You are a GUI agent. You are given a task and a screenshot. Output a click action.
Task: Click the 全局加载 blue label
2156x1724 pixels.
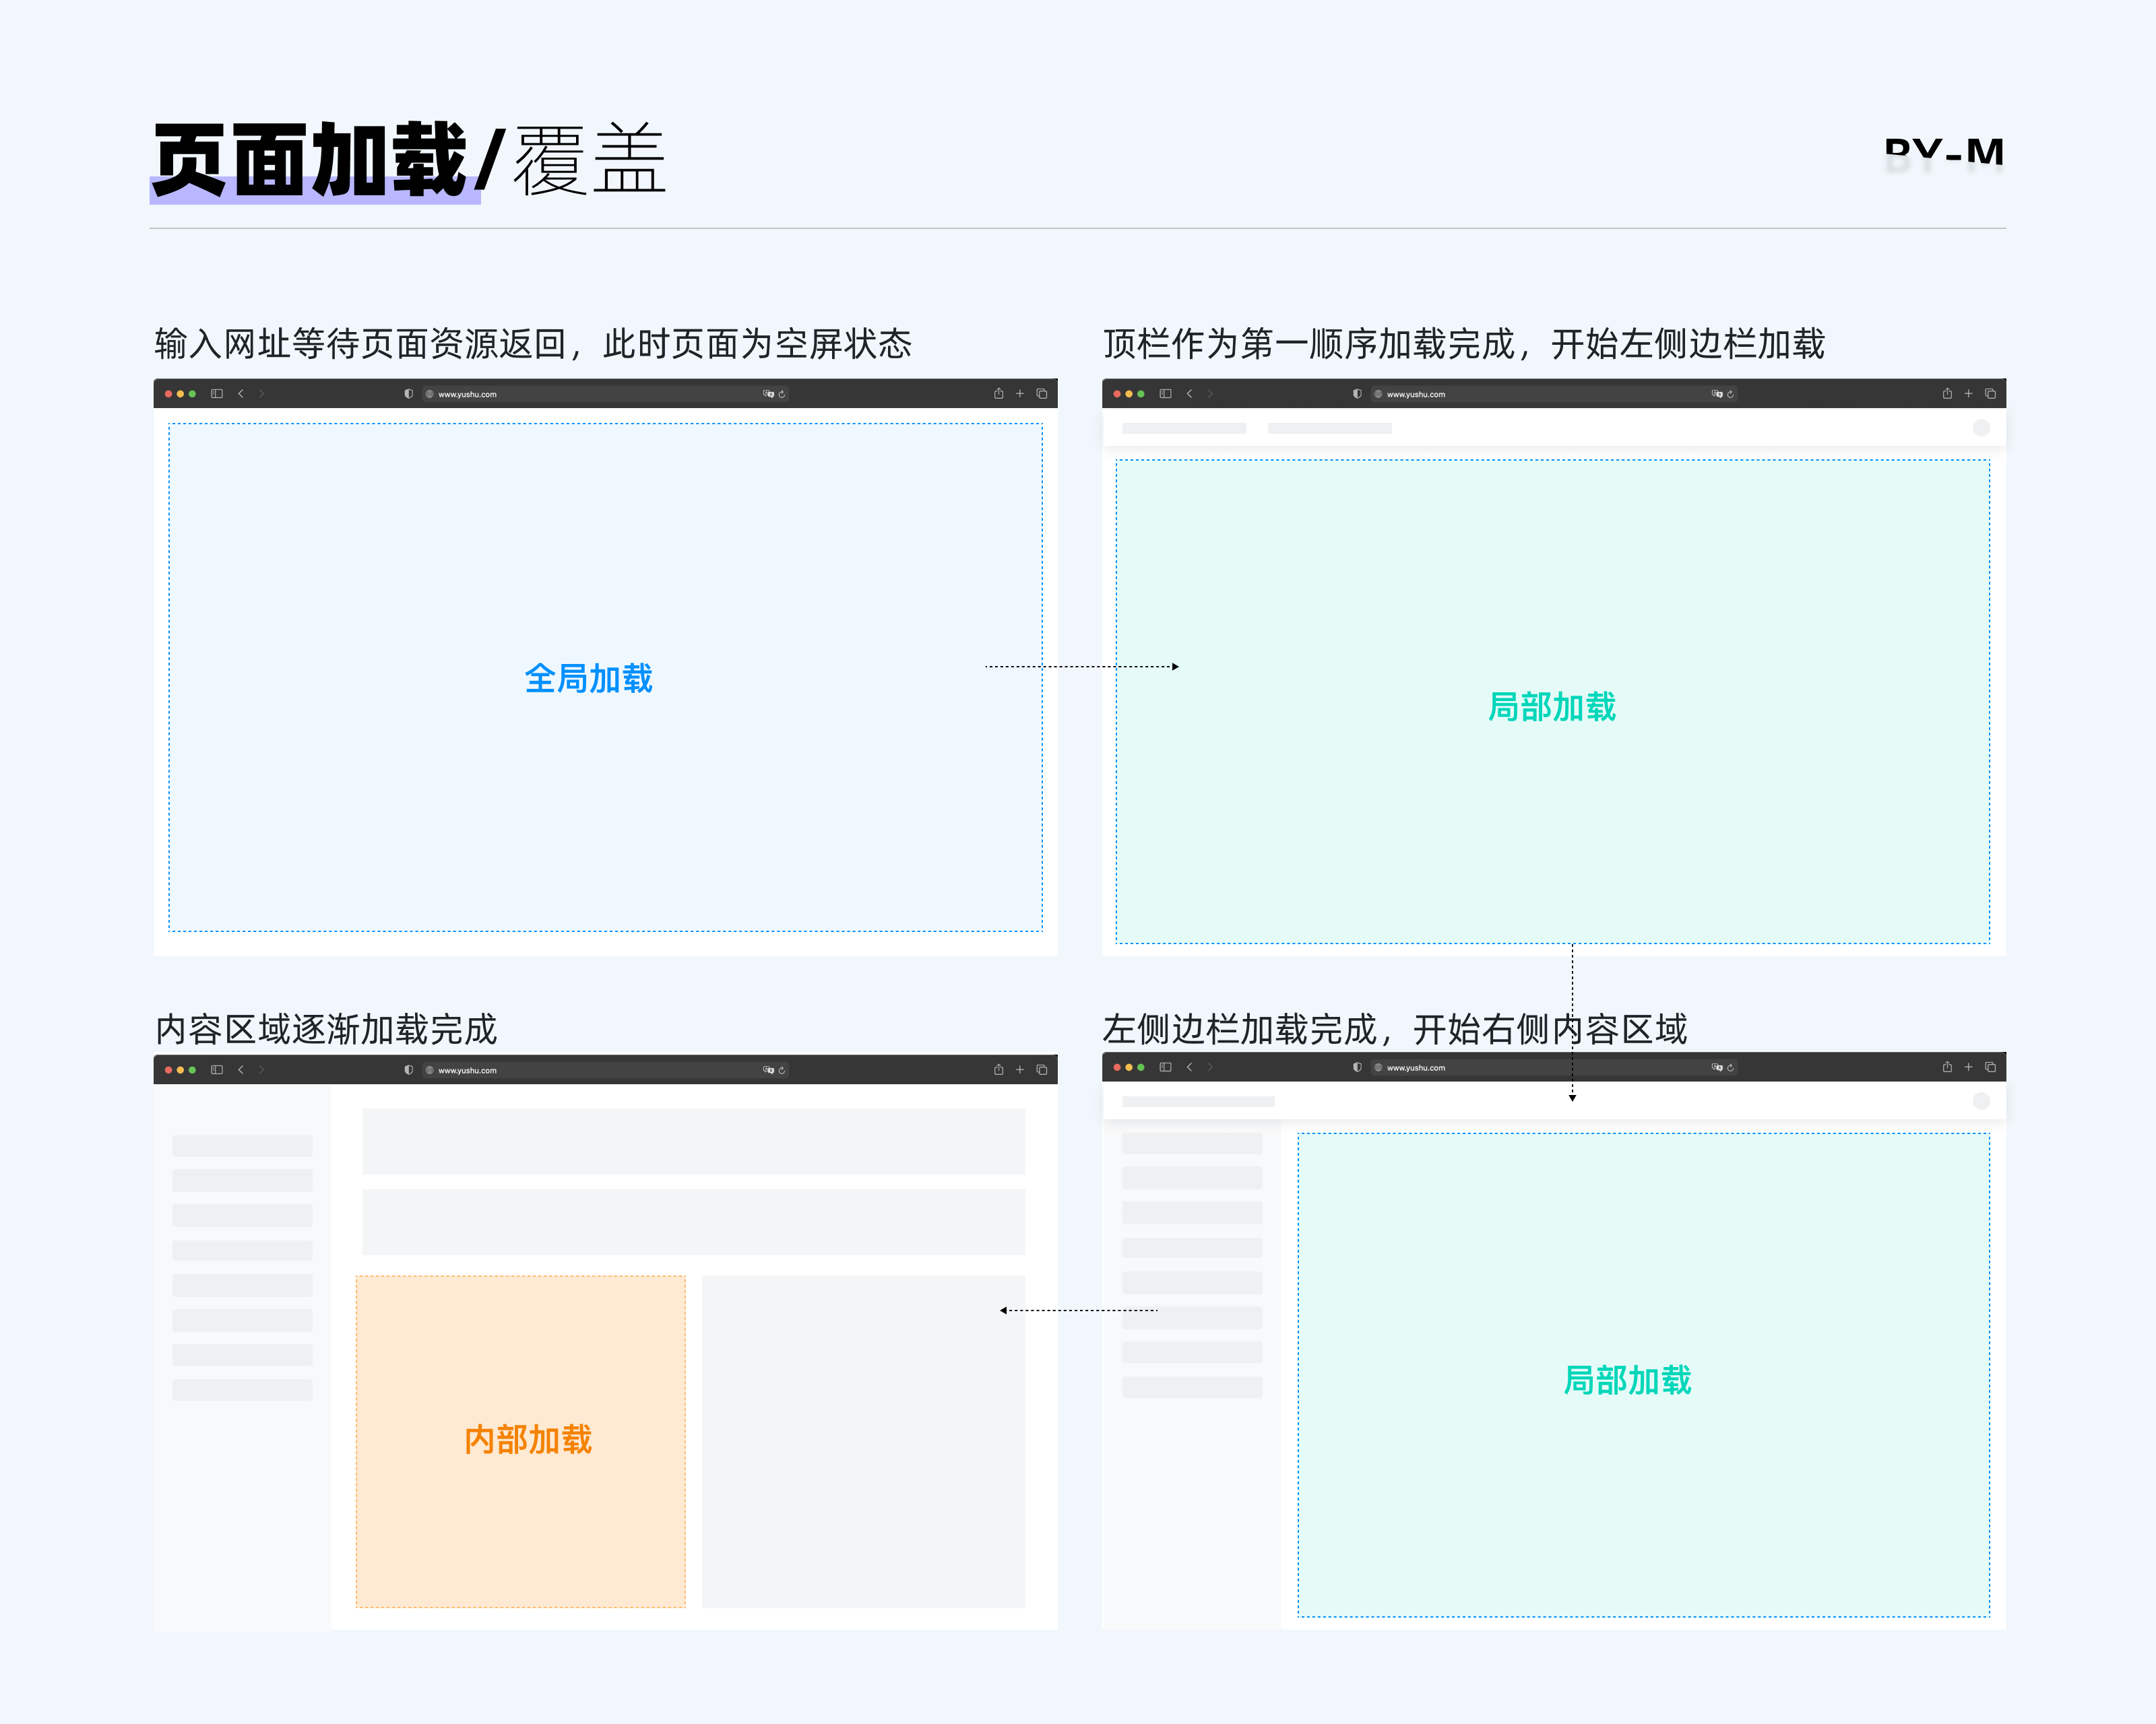click(x=588, y=679)
